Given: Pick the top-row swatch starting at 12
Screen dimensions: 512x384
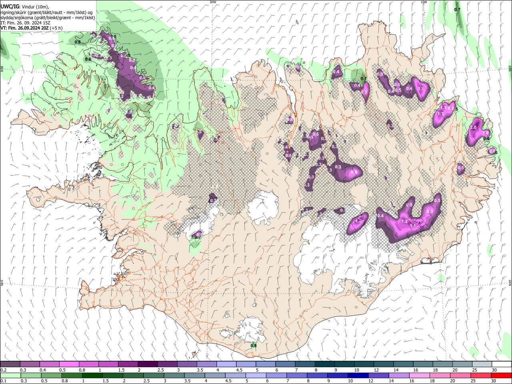Looking at the screenshot, I should (384, 364).
